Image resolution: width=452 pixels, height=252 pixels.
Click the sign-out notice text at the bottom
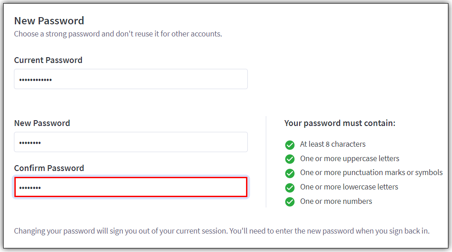(222, 231)
